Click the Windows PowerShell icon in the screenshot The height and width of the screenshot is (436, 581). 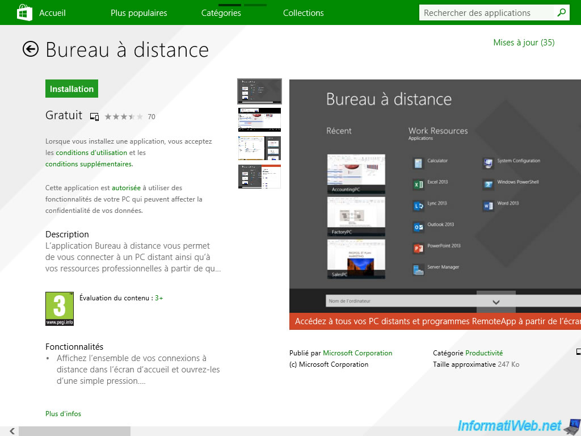488,185
